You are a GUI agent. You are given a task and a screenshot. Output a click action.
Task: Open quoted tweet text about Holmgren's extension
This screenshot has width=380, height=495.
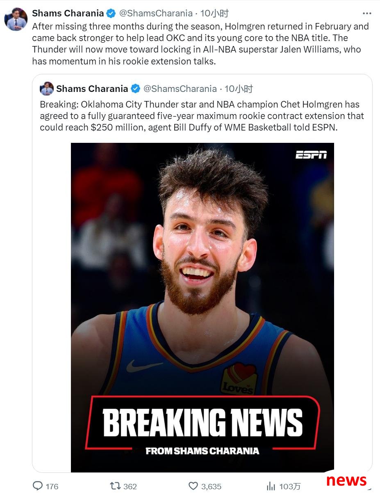pos(202,116)
